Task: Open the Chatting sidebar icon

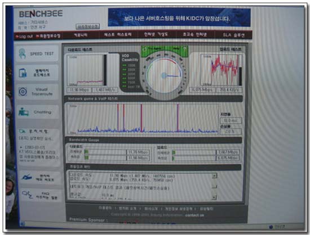Action: coord(24,112)
